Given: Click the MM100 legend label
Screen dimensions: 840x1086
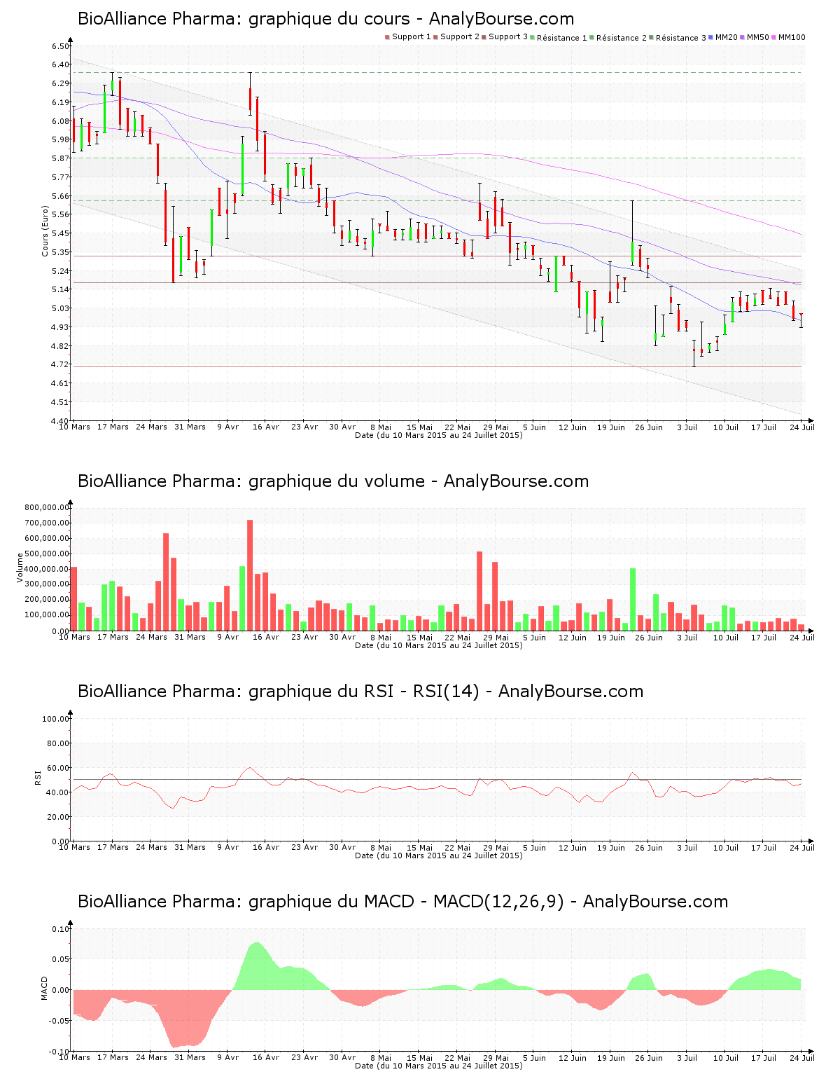Looking at the screenshot, I should [792, 37].
